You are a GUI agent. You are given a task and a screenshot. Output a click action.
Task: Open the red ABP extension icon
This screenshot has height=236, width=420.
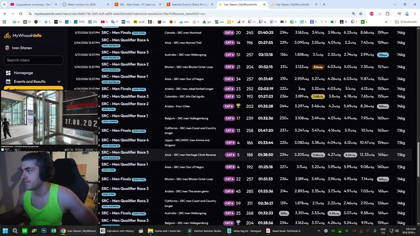pyautogui.click(x=371, y=14)
